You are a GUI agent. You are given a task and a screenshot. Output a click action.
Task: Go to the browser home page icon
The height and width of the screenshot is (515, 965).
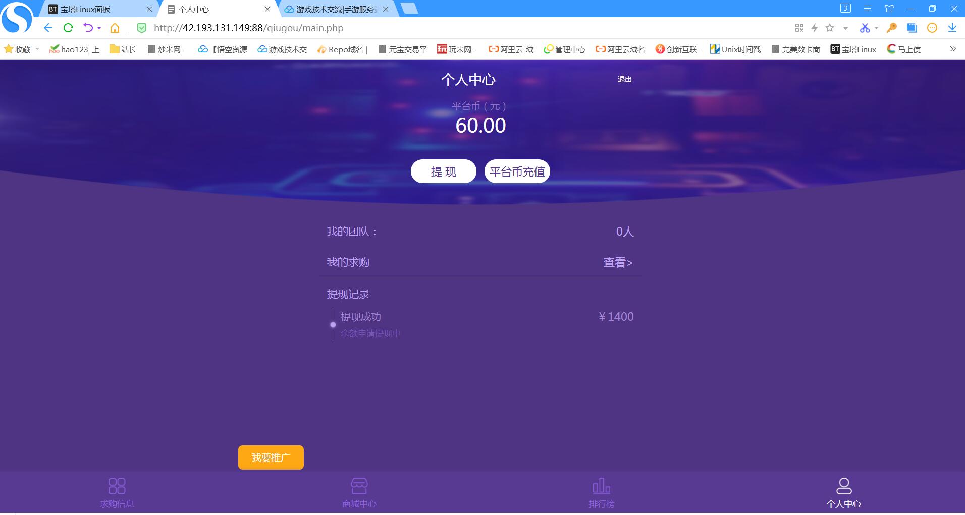pos(115,28)
